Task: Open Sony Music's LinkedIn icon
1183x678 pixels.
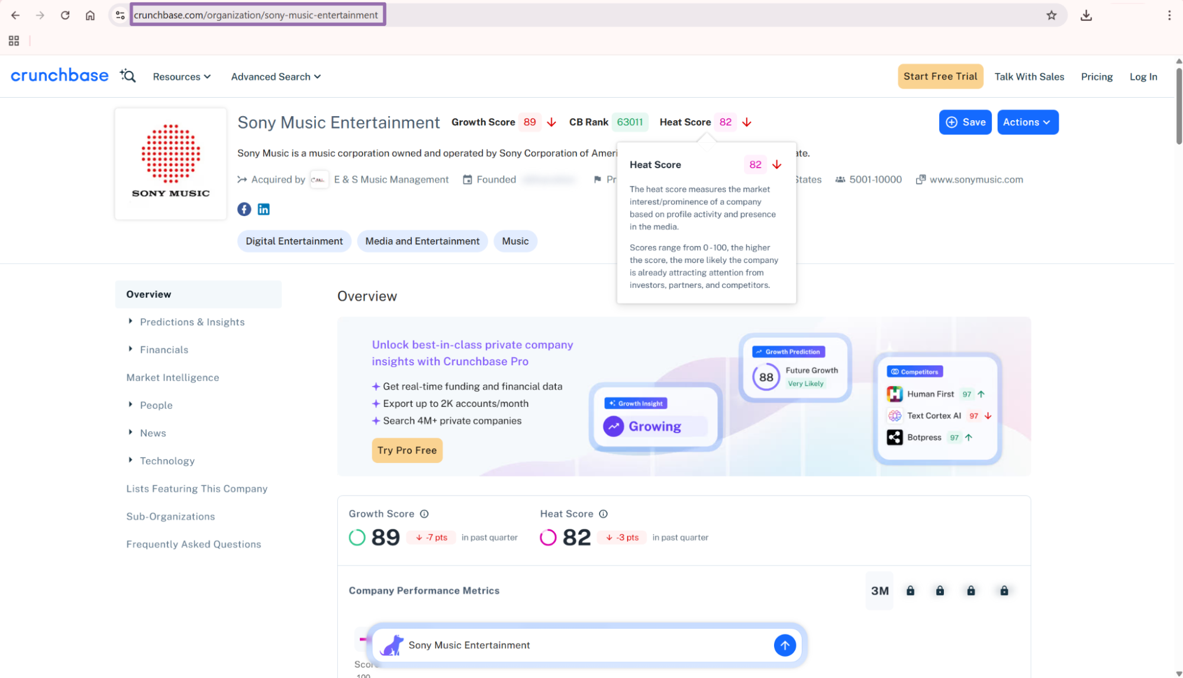Action: tap(264, 209)
